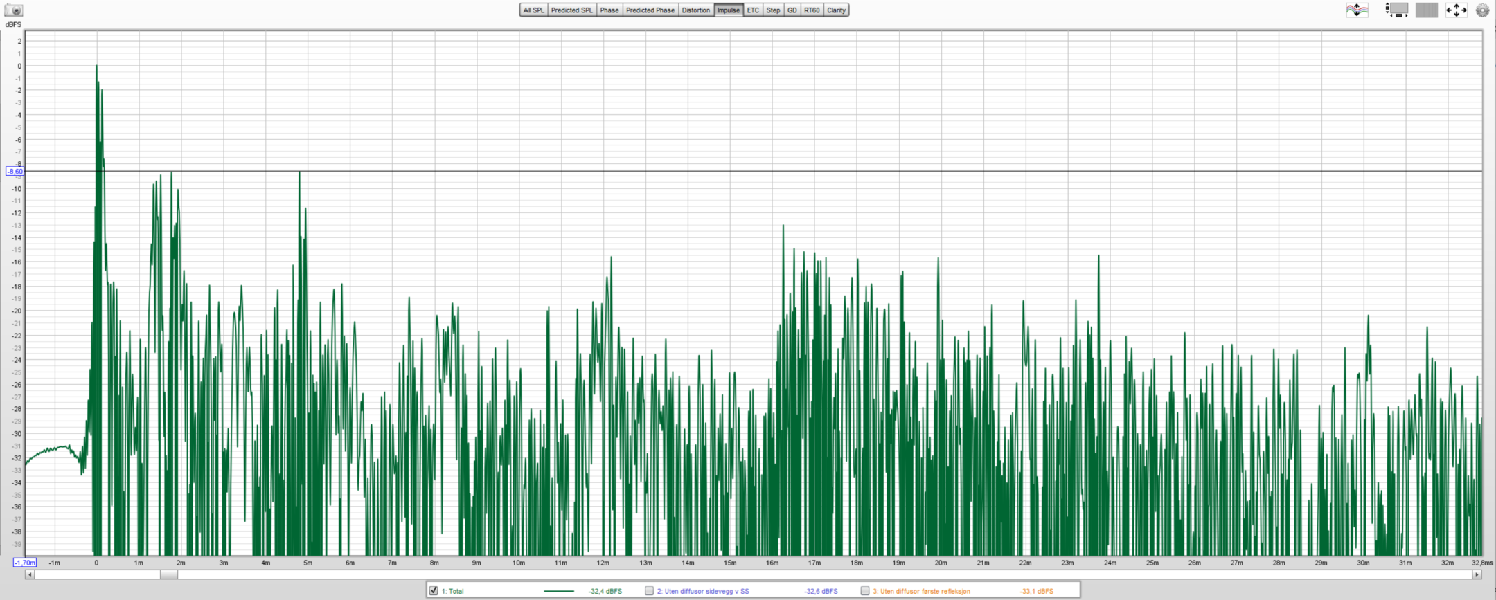
Task: Click the graph limits arrows icon
Action: [x=1456, y=10]
